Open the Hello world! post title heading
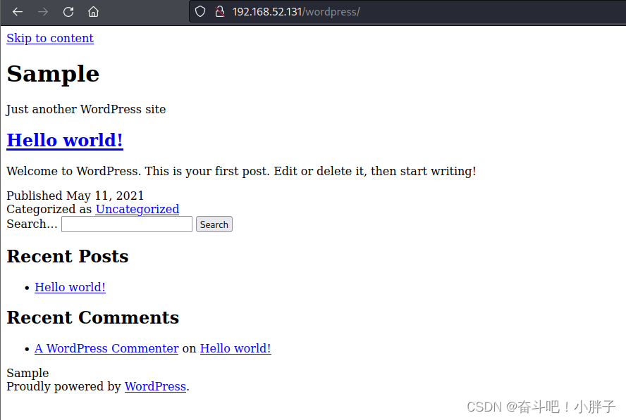 point(65,140)
